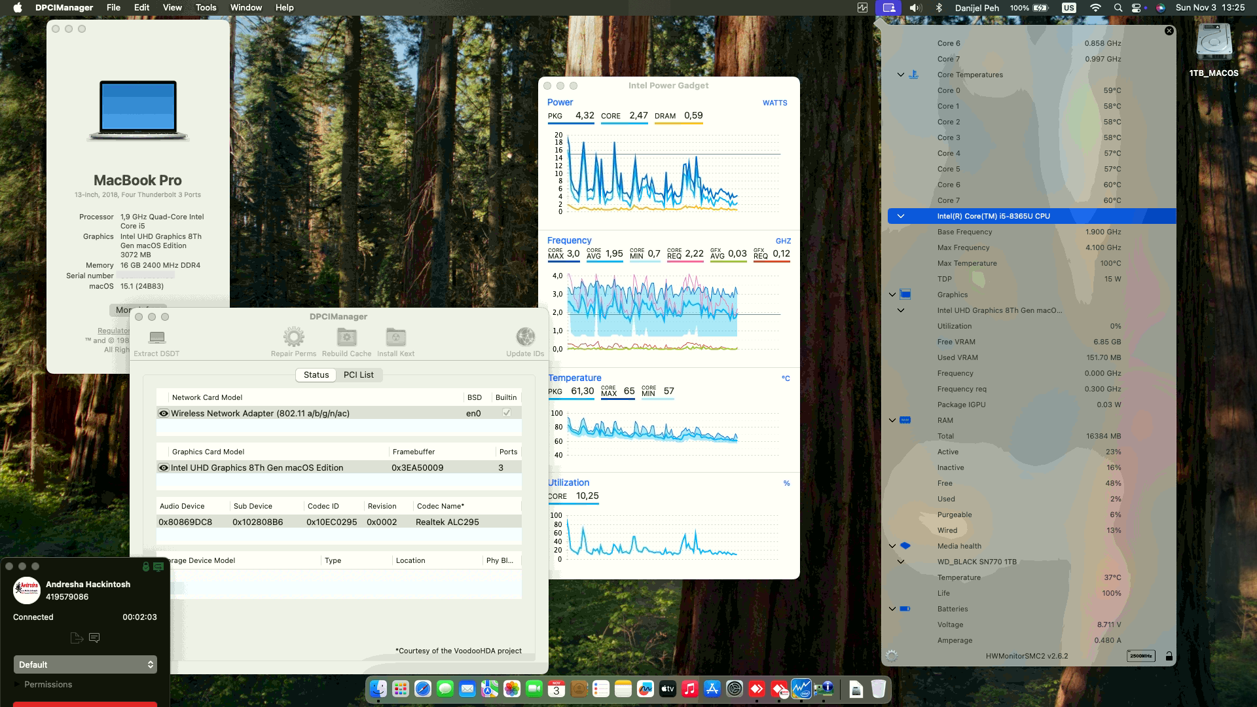Click the Update IDs globe icon
This screenshot has width=1257, height=707.
click(x=525, y=337)
